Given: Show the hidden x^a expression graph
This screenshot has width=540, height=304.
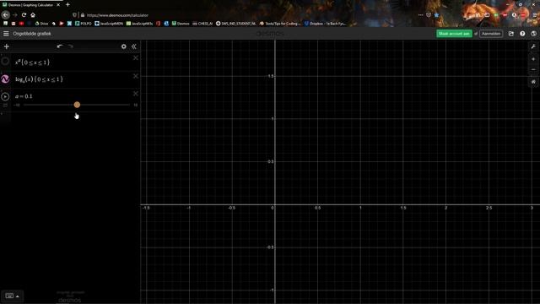Looking at the screenshot, I should coord(5,62).
